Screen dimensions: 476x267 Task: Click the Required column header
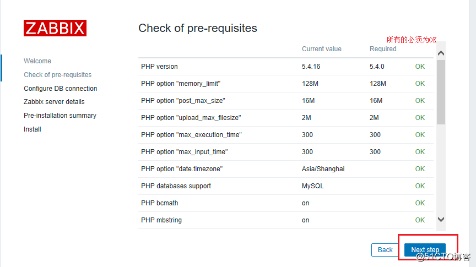pyautogui.click(x=383, y=49)
